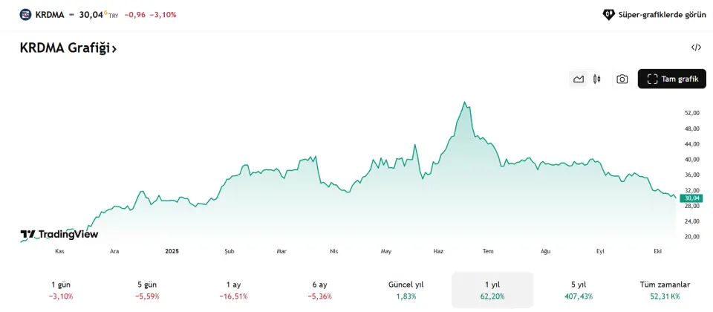Take chart snapshot with camera icon
This screenshot has width=713, height=312.
pyautogui.click(x=622, y=79)
